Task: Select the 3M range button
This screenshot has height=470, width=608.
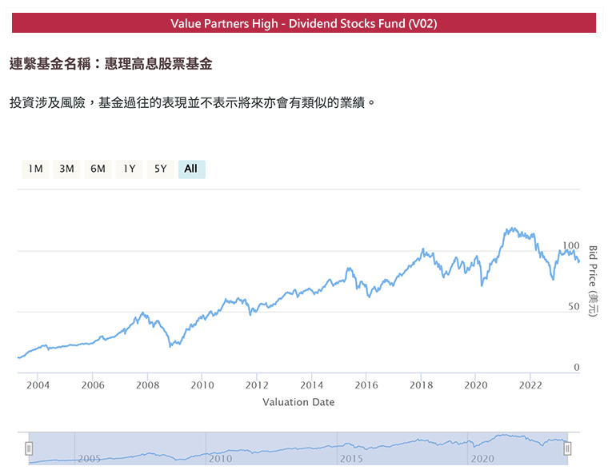Action: click(x=66, y=169)
